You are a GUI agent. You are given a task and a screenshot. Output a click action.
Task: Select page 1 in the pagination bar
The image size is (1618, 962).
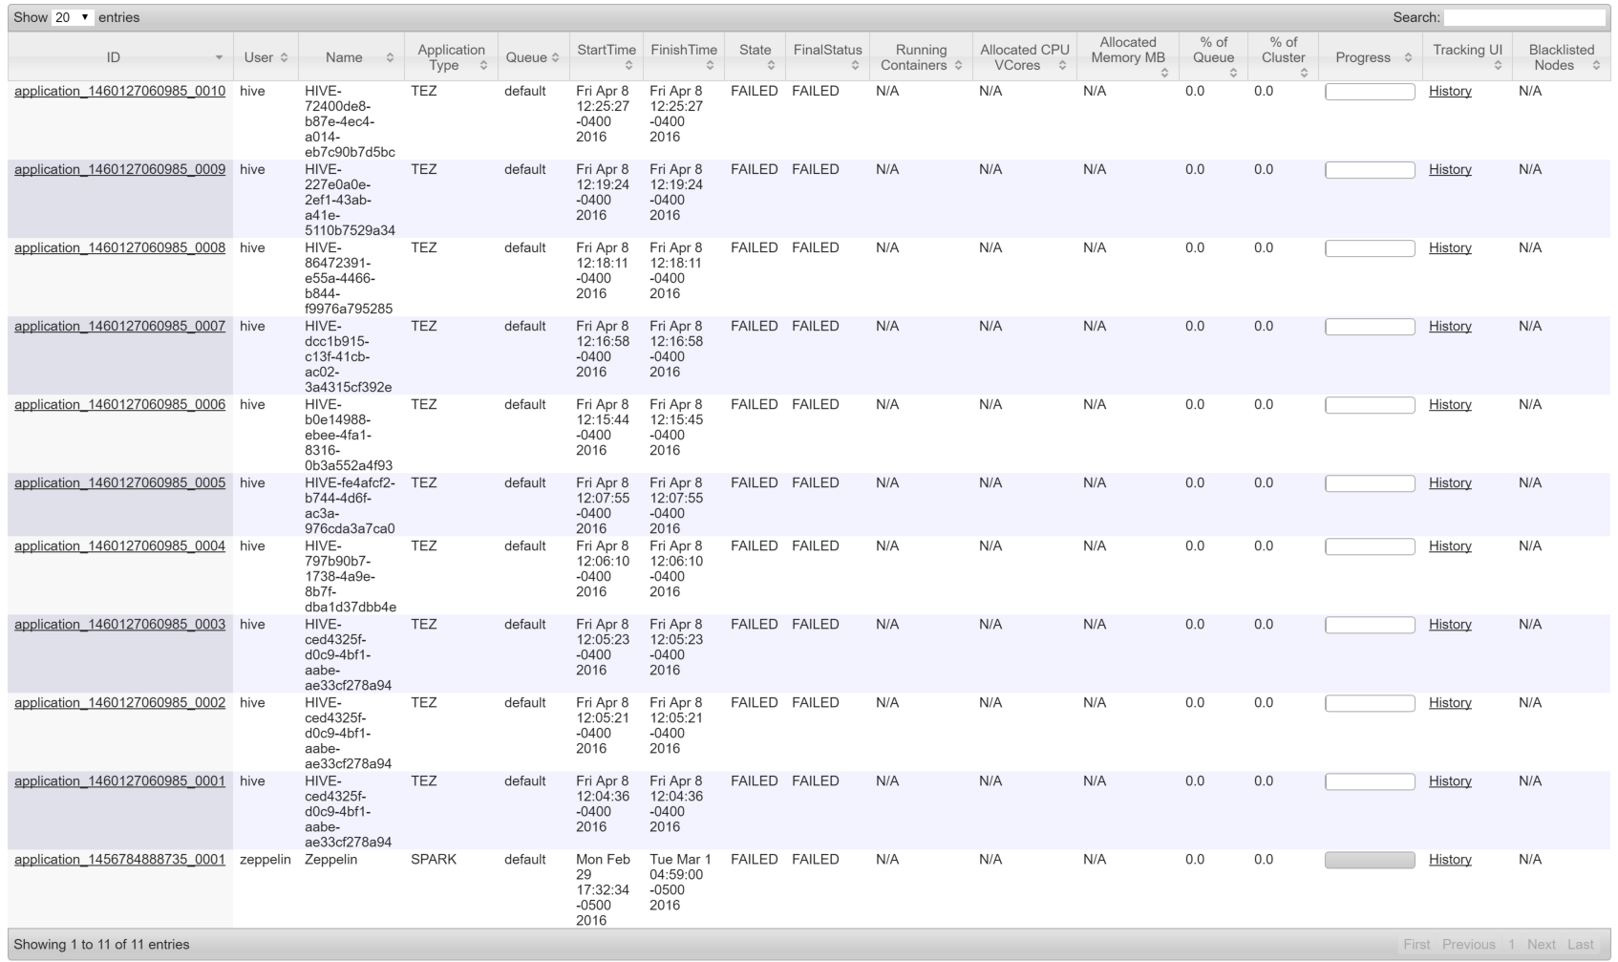(1512, 943)
